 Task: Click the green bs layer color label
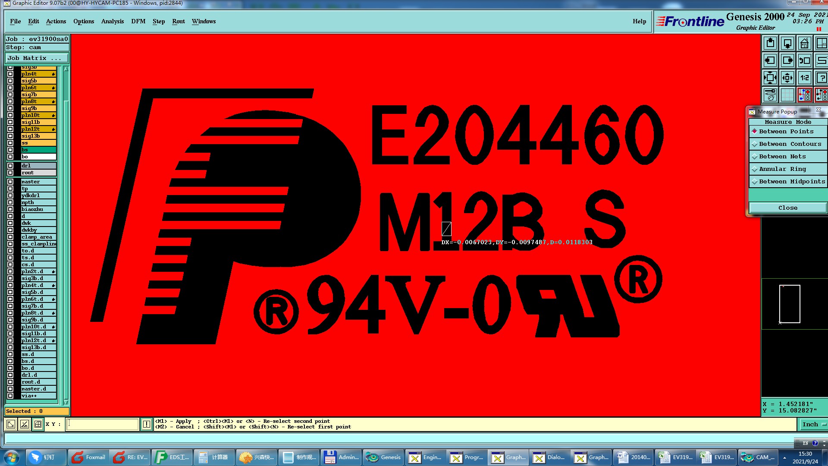38,150
